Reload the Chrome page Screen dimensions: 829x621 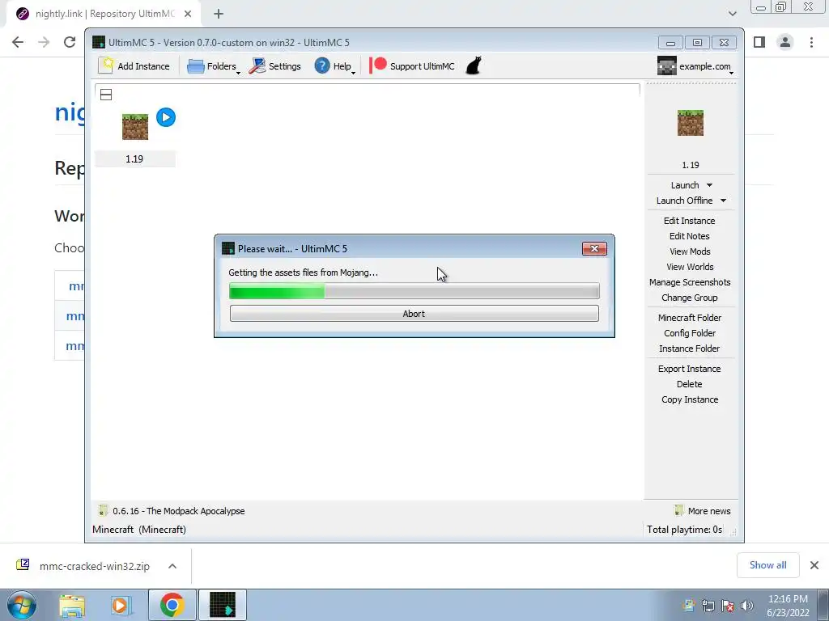[70, 42]
